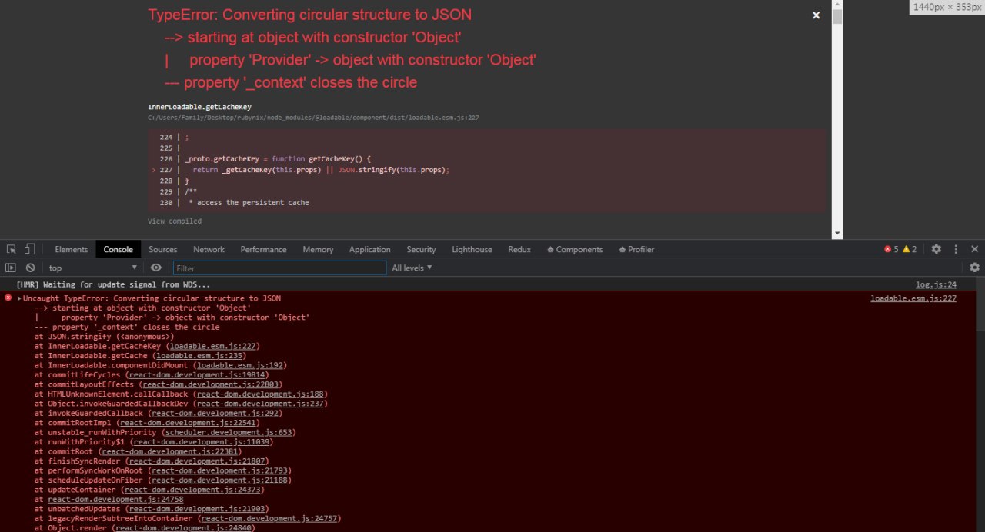Screen dimensions: 985x532
Task: Click the inspect element picker icon
Action: click(x=12, y=249)
